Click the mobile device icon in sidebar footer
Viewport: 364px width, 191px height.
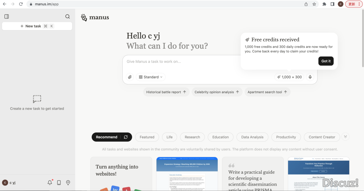pos(59,183)
